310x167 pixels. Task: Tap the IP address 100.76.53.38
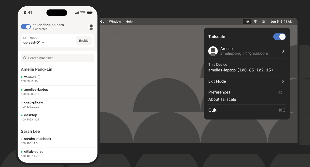coord(29,81)
